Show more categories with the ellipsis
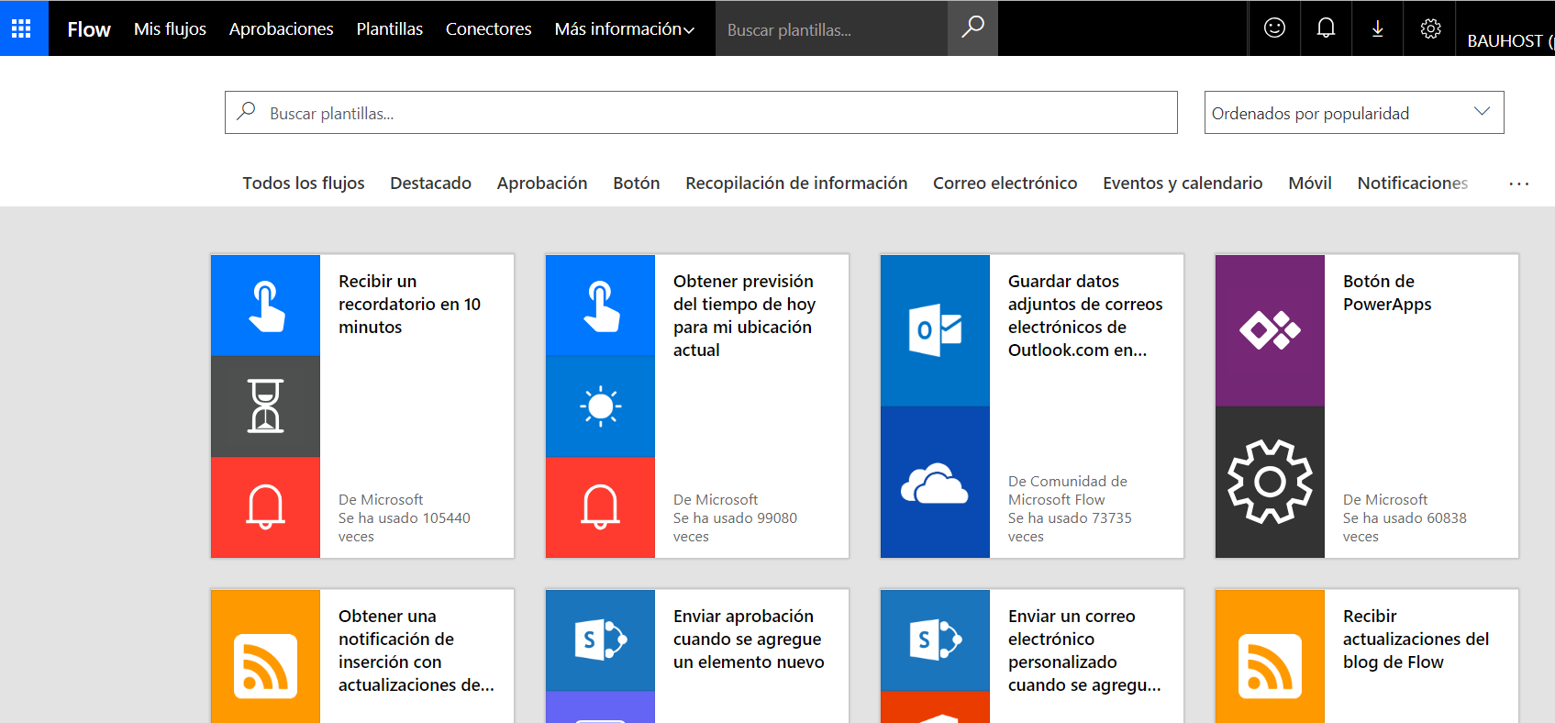The width and height of the screenshot is (1555, 723). click(1518, 184)
